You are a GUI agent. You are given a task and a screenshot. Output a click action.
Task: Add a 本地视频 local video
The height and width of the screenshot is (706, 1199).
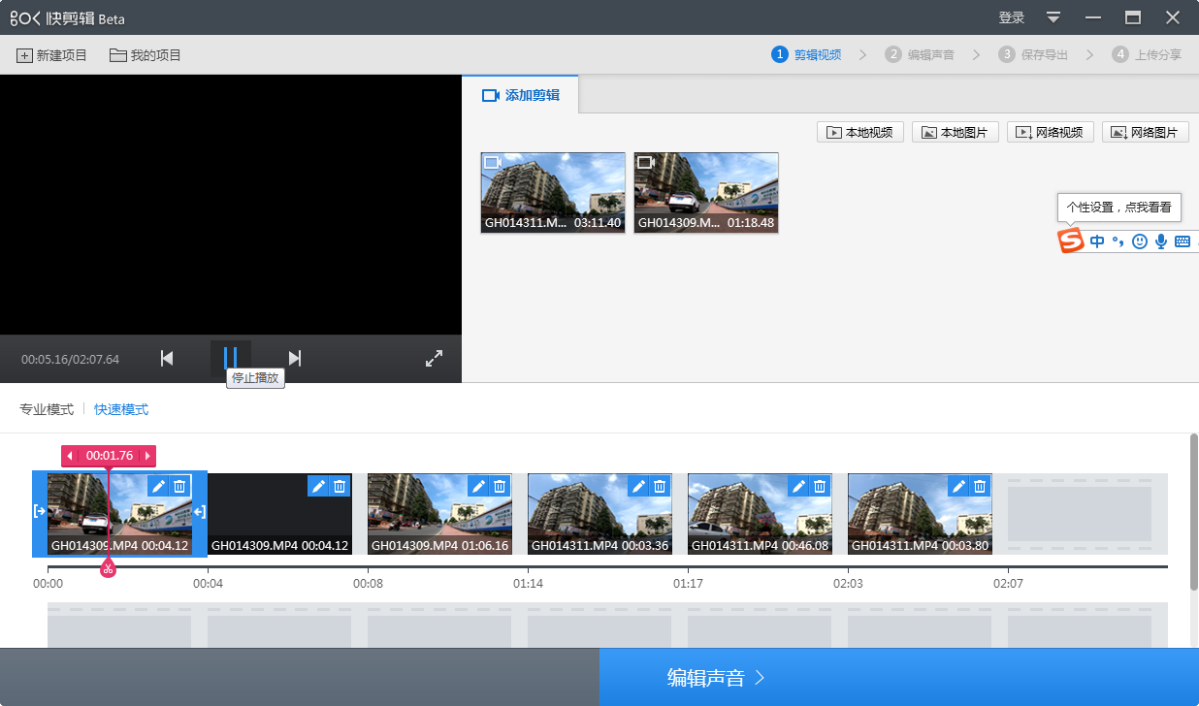pos(861,132)
